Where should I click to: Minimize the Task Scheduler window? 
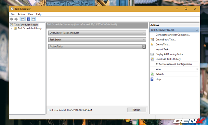177,9
